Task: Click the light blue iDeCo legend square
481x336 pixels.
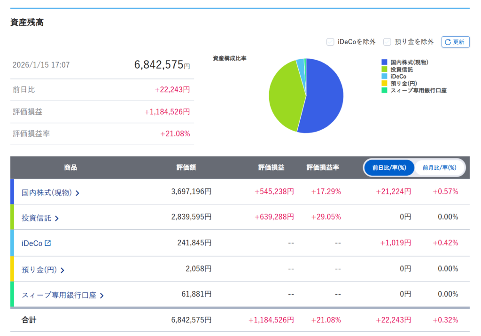Action: coord(384,76)
